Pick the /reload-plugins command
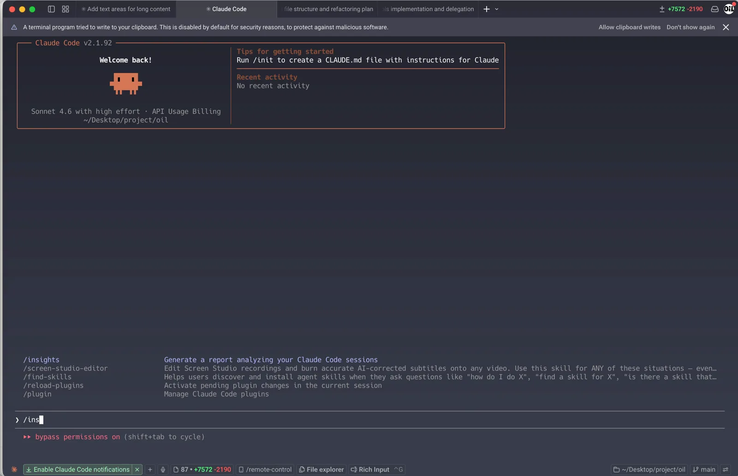This screenshot has height=476, width=738. coord(54,386)
